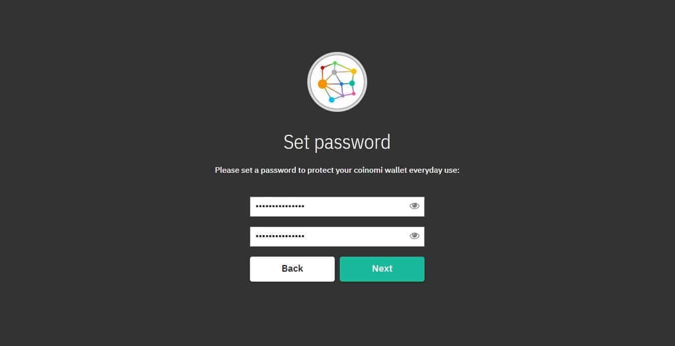Click the teal node in the logo
This screenshot has height=346, width=675.
352,83
